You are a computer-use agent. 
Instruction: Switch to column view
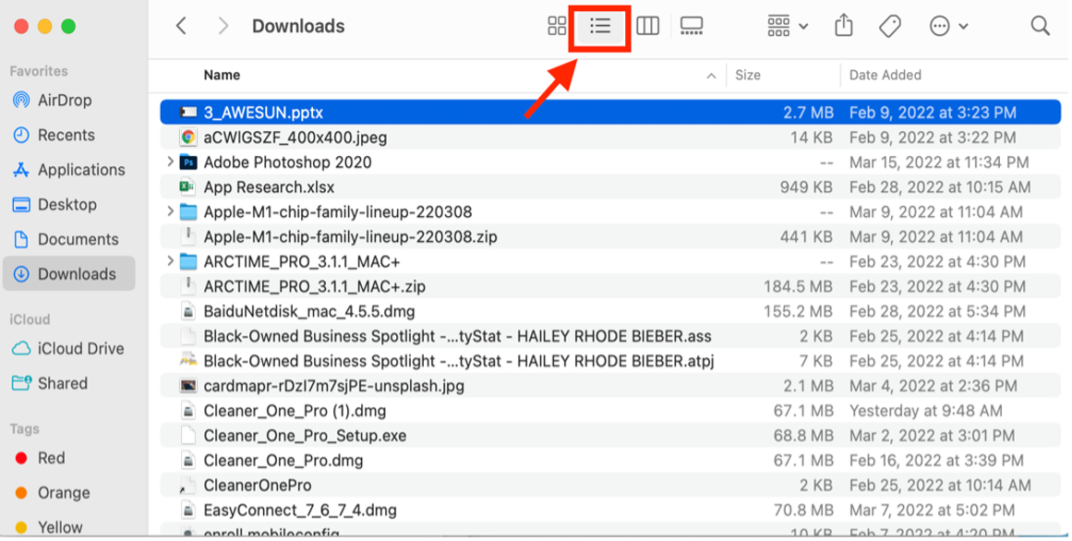pos(648,27)
